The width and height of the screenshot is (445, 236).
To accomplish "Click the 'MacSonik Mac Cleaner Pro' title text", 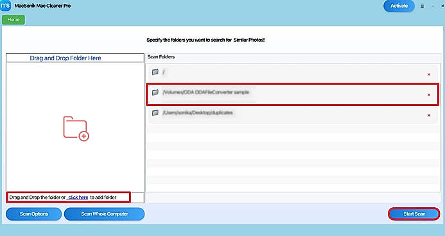I will pos(42,6).
